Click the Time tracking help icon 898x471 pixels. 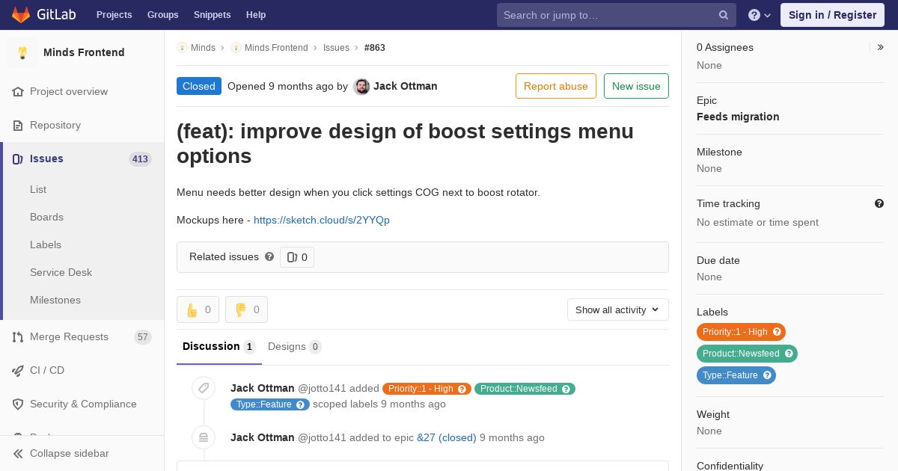tap(879, 203)
